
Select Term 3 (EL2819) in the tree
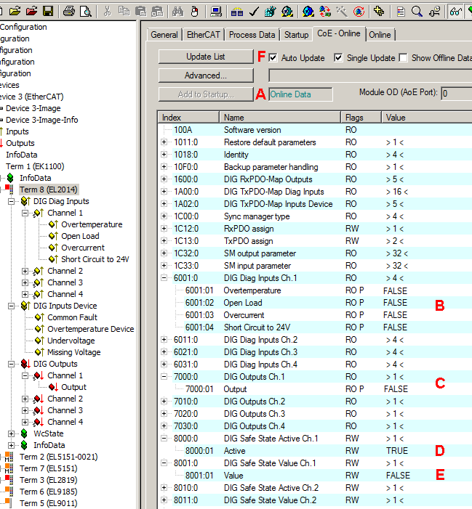pyautogui.click(x=49, y=480)
